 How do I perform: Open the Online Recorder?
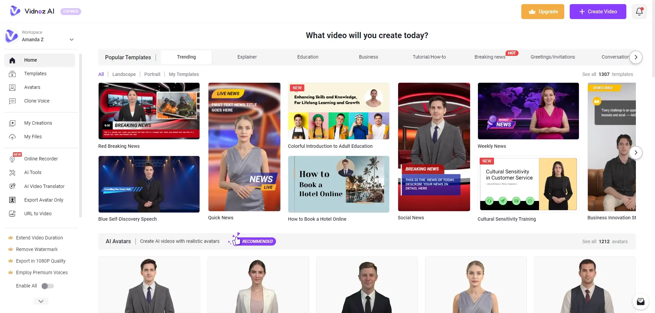point(41,158)
